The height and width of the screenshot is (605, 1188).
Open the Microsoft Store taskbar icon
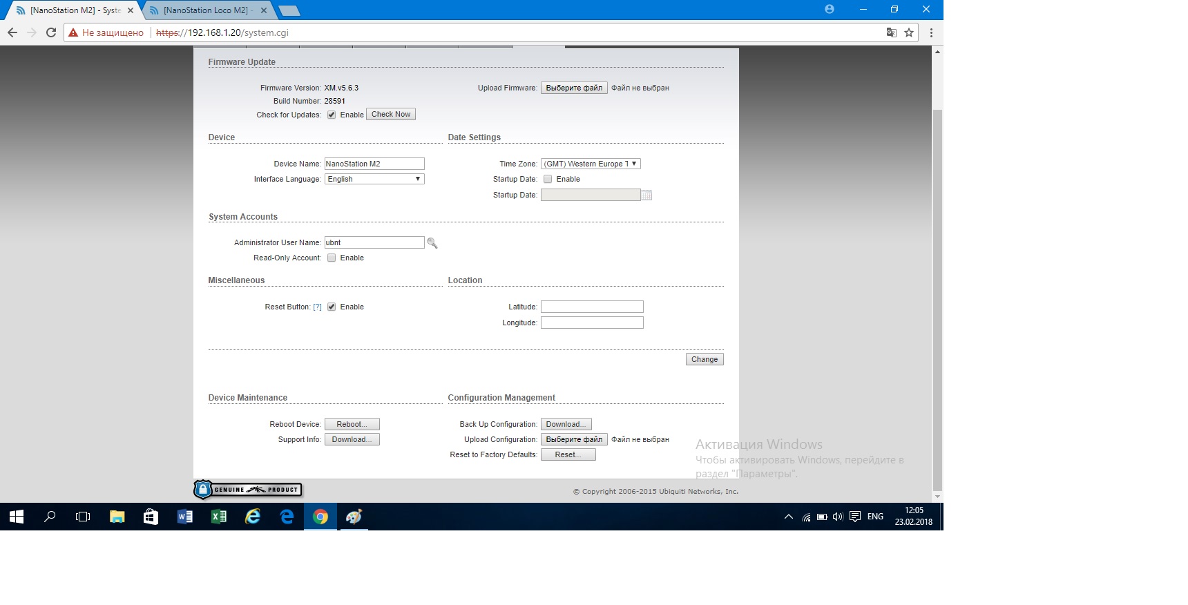[151, 517]
